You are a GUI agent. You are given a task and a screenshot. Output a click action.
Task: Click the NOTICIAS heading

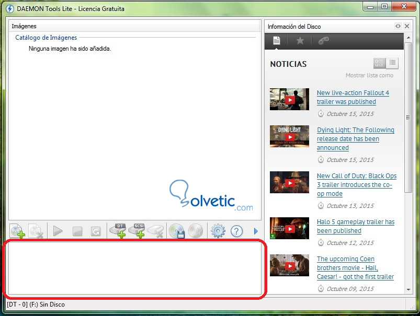pyautogui.click(x=288, y=64)
